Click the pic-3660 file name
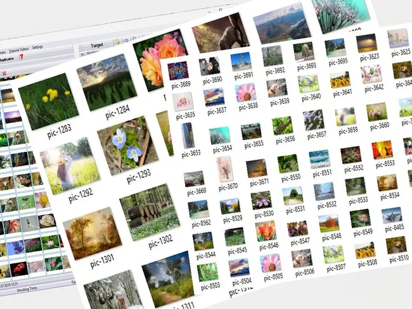The image size is (412, 309). pyautogui.click(x=380, y=126)
